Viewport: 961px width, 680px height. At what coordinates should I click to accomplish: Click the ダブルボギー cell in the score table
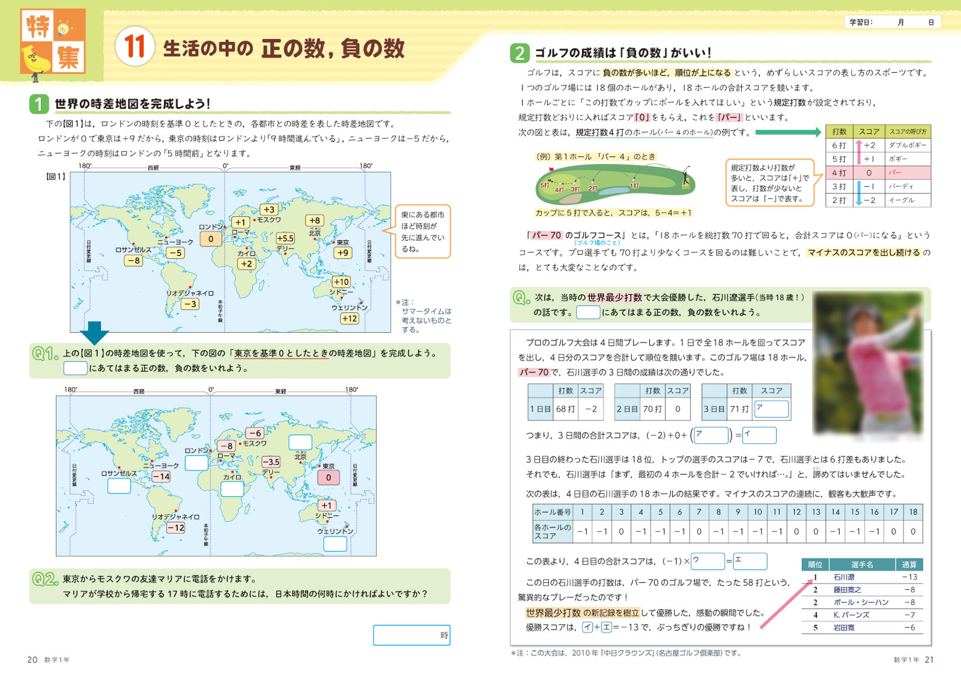908,145
